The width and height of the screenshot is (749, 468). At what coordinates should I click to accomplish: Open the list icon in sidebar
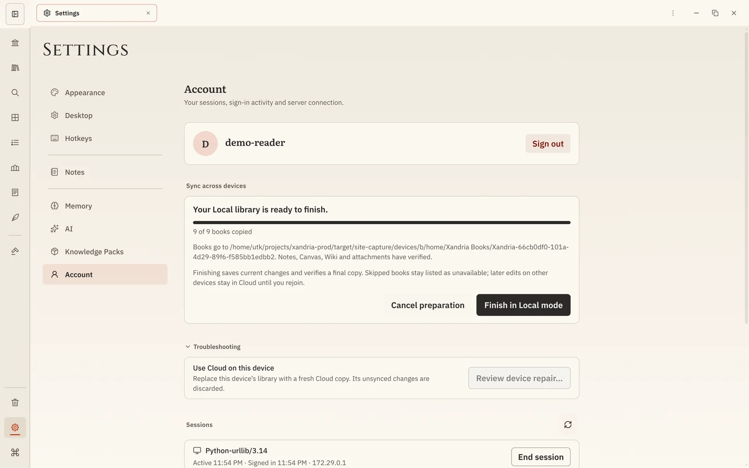pos(15,142)
